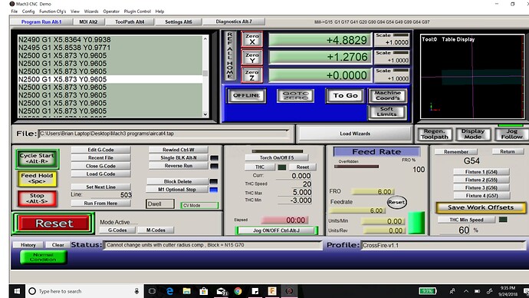This screenshot has width=529, height=298.
Task: Zero the Z axis
Action: pyautogui.click(x=251, y=75)
